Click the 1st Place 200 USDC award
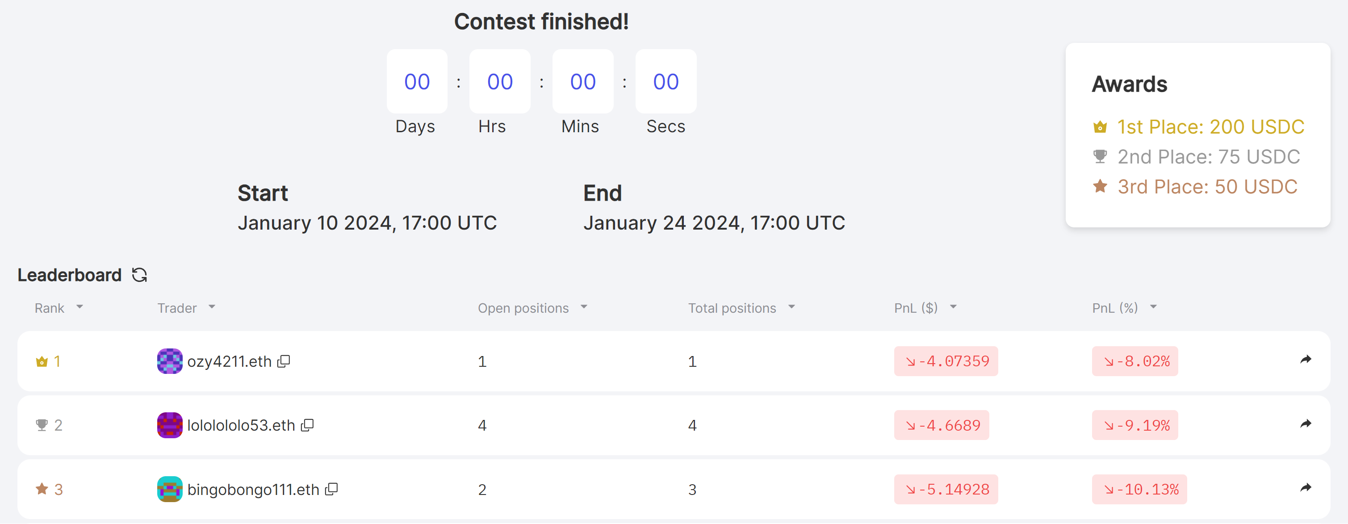Viewport: 1348px width, 524px height. click(1210, 127)
